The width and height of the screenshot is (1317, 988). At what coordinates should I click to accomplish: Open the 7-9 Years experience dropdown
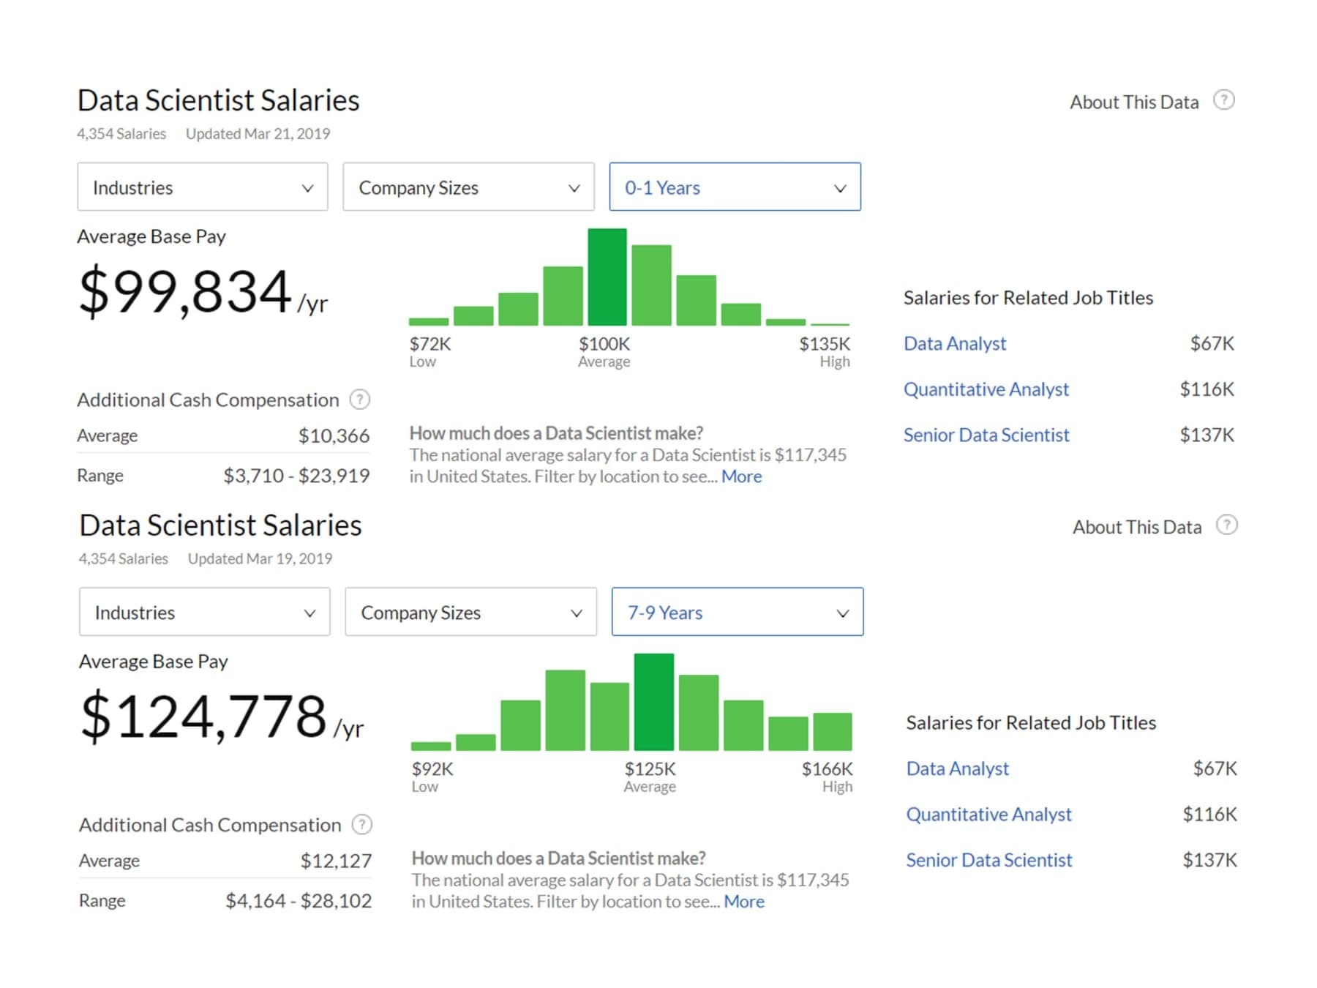(x=738, y=612)
